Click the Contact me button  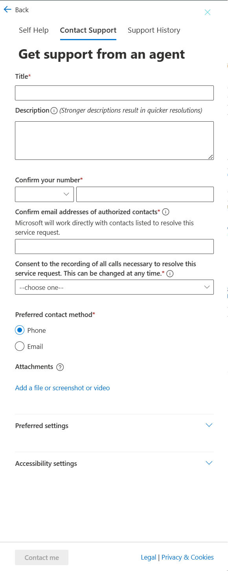click(x=42, y=557)
